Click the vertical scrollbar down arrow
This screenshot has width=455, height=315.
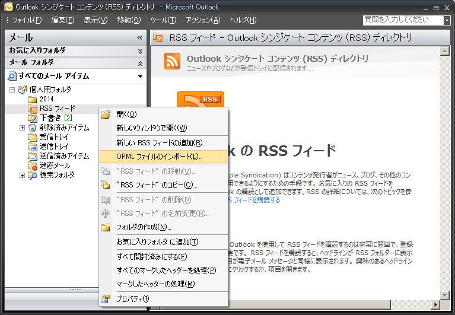pyautogui.click(x=444, y=295)
